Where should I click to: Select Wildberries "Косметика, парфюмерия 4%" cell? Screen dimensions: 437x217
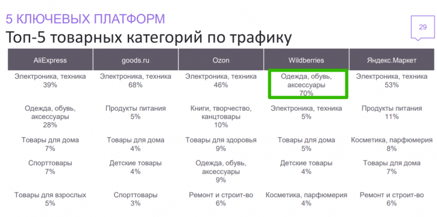(306, 199)
